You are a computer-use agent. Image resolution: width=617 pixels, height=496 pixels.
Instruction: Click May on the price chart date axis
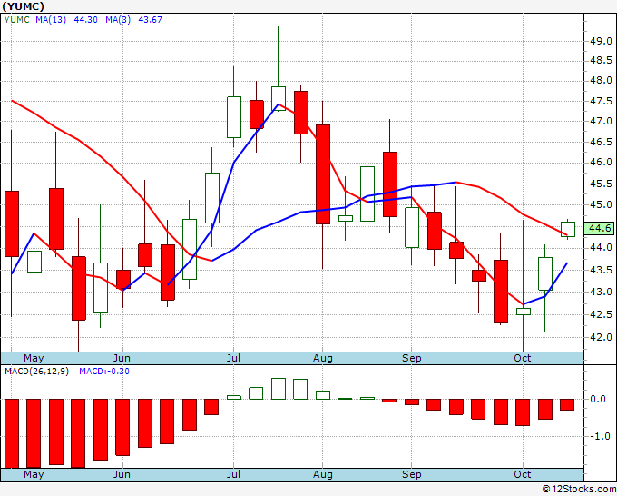[x=34, y=358]
